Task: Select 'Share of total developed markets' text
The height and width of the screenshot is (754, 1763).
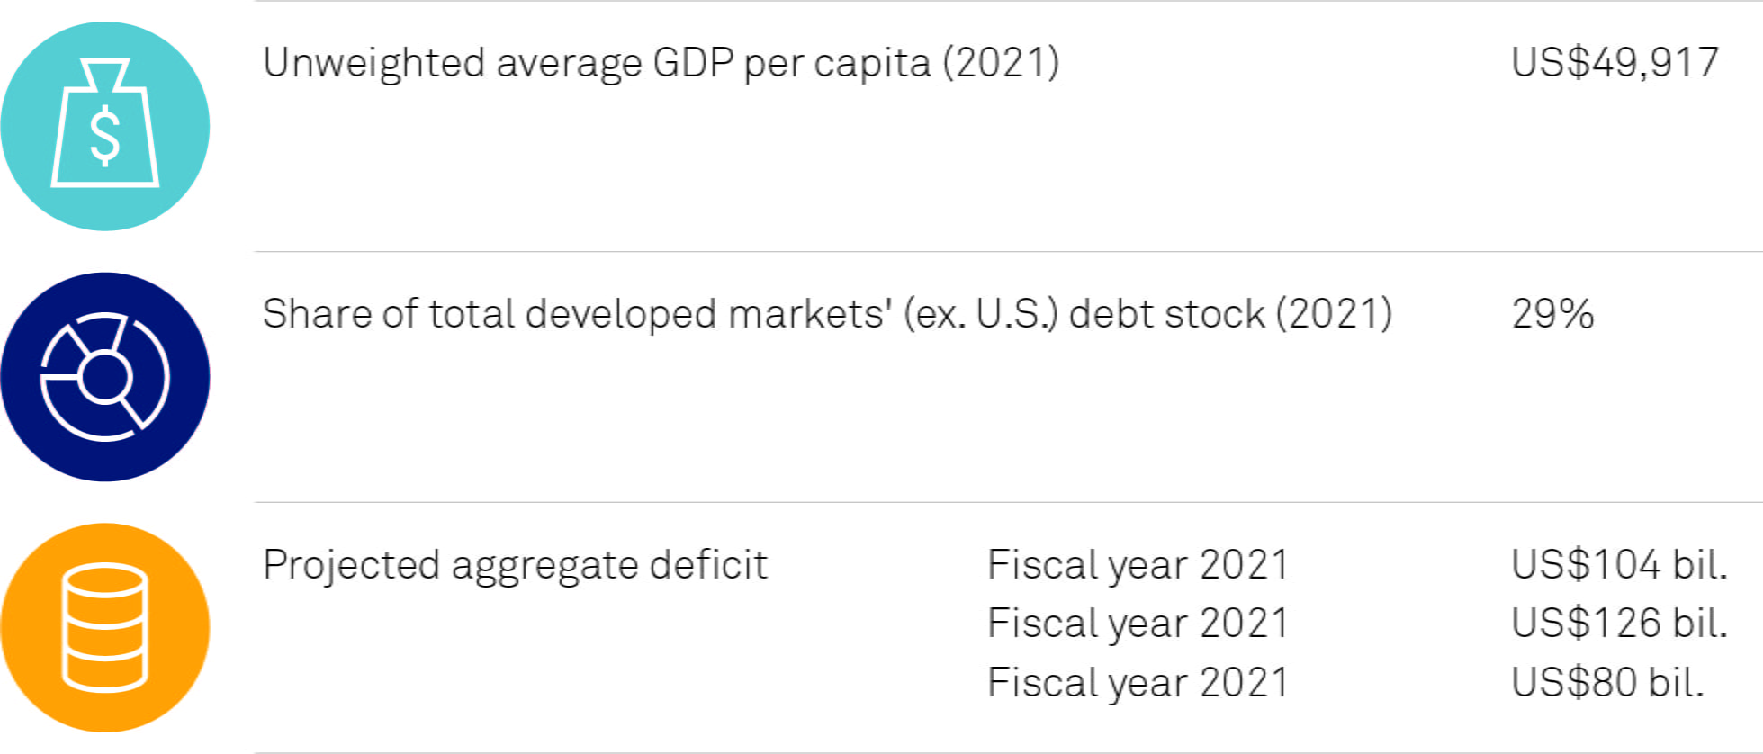Action: coord(578,314)
